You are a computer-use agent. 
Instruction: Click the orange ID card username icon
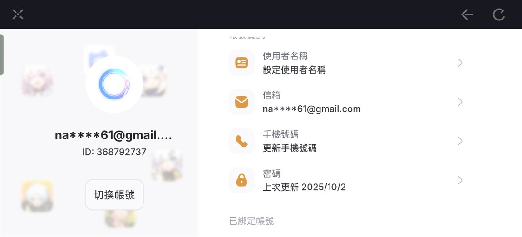(241, 63)
